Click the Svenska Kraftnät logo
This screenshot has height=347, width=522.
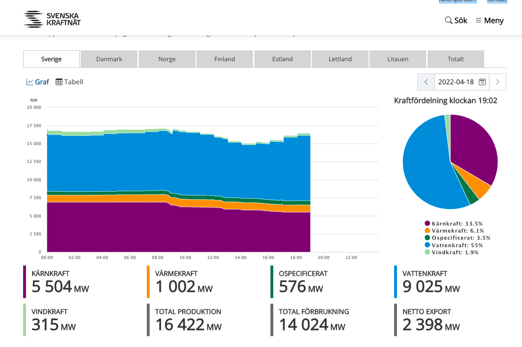coord(52,19)
